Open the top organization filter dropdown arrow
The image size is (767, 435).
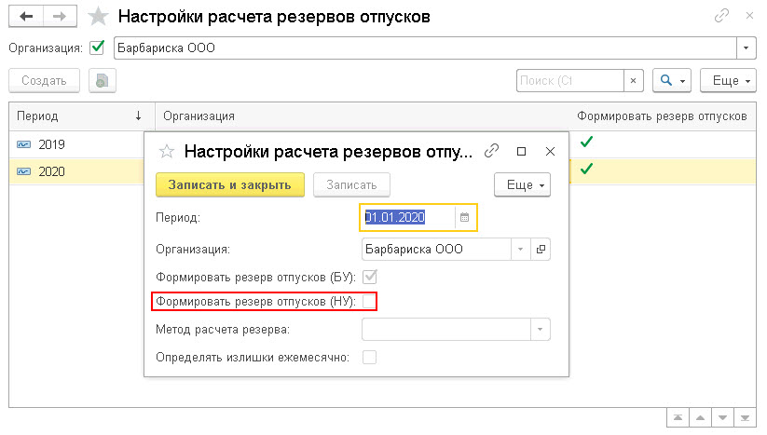pos(746,48)
